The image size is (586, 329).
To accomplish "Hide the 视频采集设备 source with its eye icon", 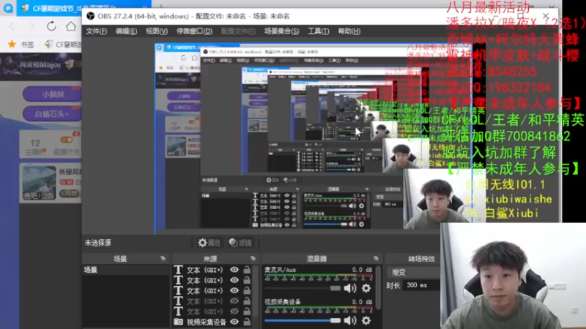I will pyautogui.click(x=234, y=322).
